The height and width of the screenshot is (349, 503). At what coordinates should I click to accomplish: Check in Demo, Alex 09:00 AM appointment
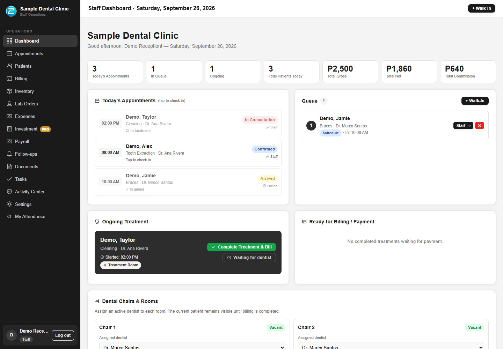point(188,153)
